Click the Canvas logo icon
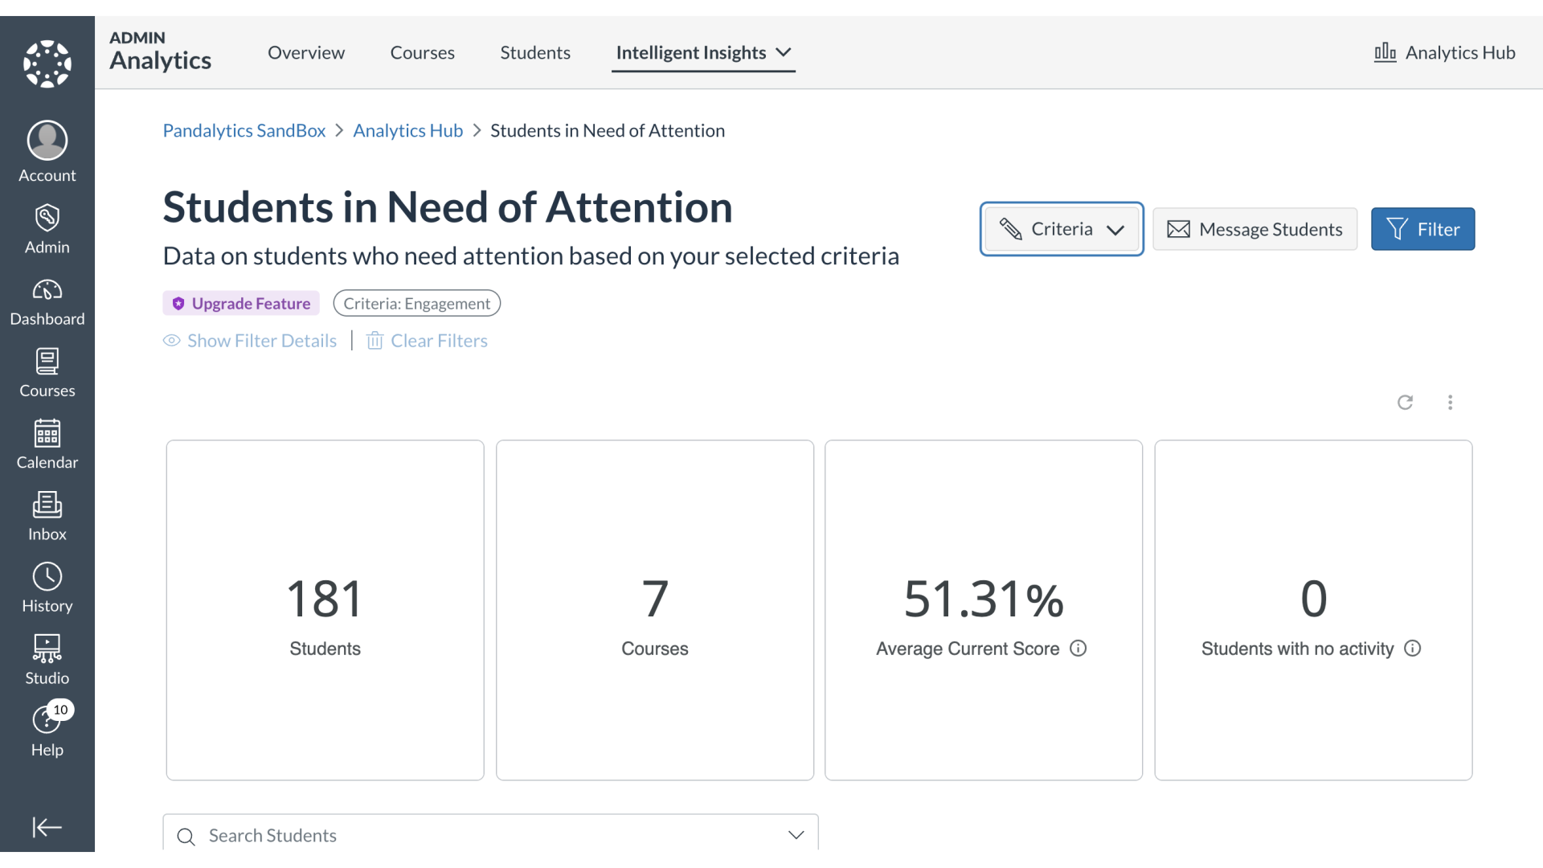 (47, 63)
